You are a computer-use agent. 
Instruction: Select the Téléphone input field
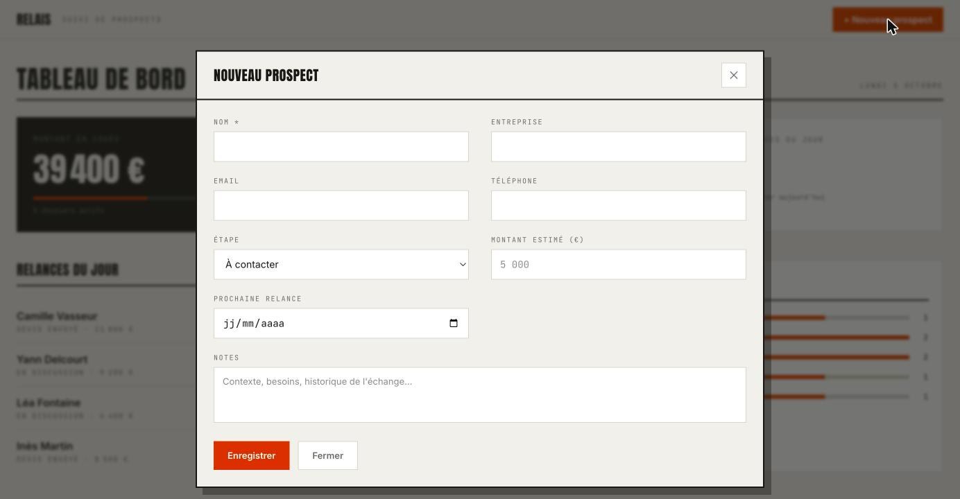coord(619,206)
